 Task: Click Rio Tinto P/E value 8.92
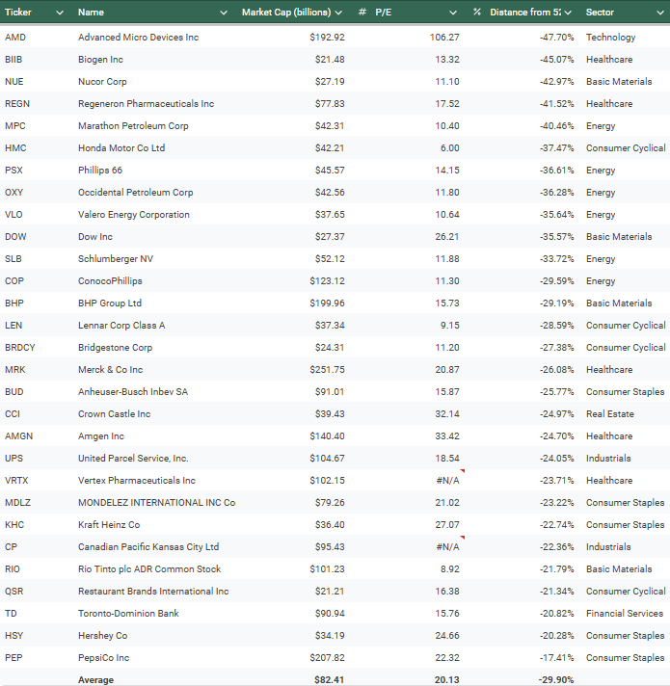(x=450, y=569)
